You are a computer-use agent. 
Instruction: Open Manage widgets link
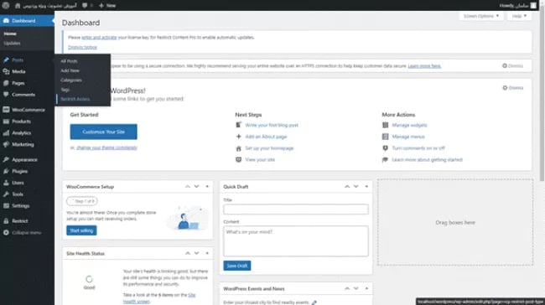click(409, 125)
